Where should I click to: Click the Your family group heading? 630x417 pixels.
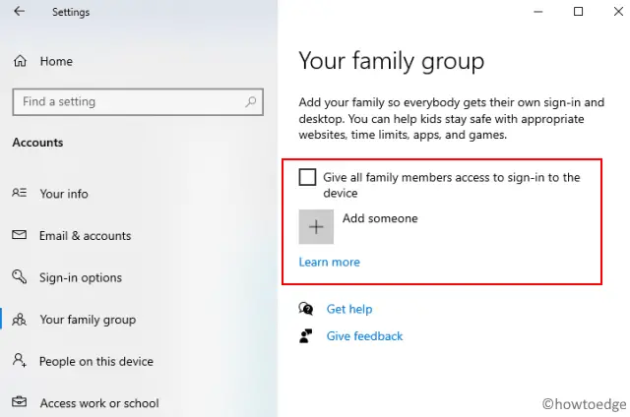click(392, 62)
